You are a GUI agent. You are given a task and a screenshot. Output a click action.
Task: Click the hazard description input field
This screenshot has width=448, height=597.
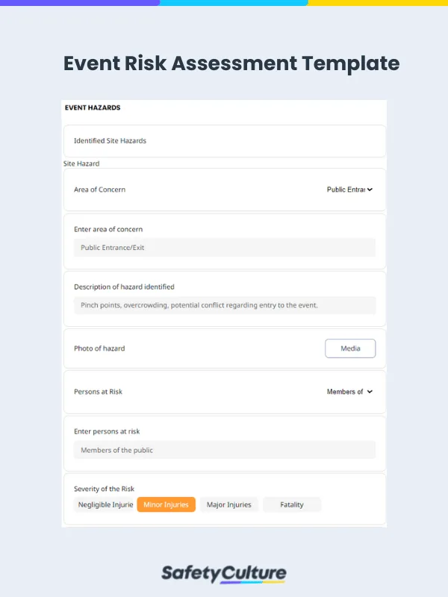(224, 305)
